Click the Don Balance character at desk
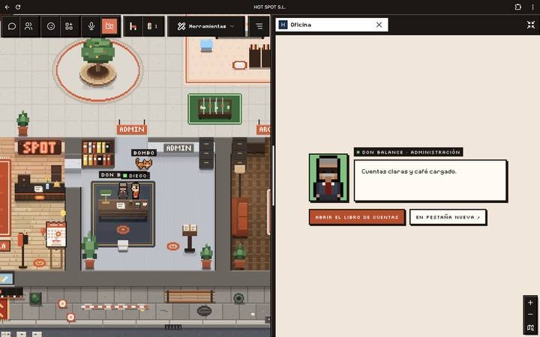This screenshot has width=540, height=337. 123,191
